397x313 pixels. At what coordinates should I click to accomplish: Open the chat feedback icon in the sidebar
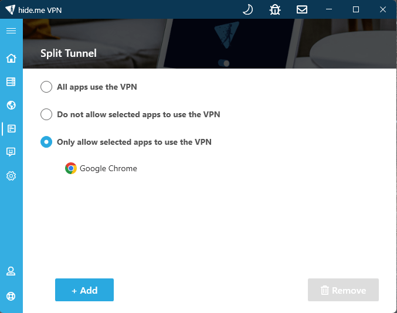coord(11,152)
